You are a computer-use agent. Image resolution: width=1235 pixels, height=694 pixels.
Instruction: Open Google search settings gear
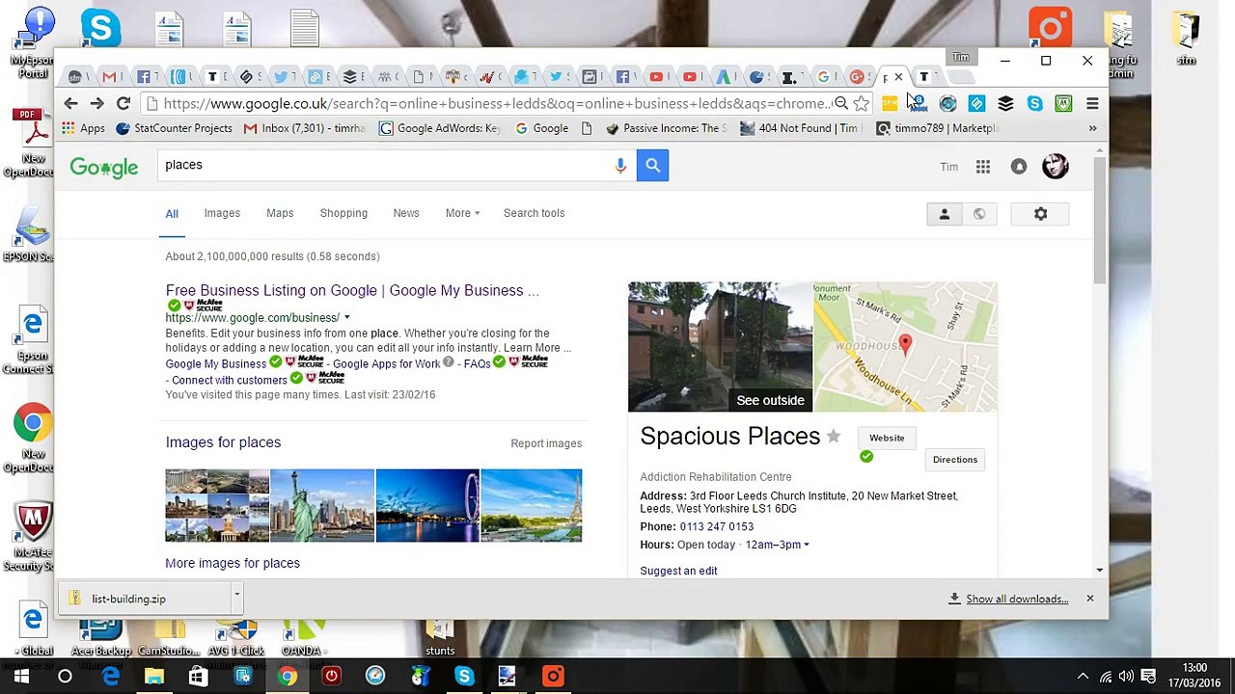coord(1040,214)
